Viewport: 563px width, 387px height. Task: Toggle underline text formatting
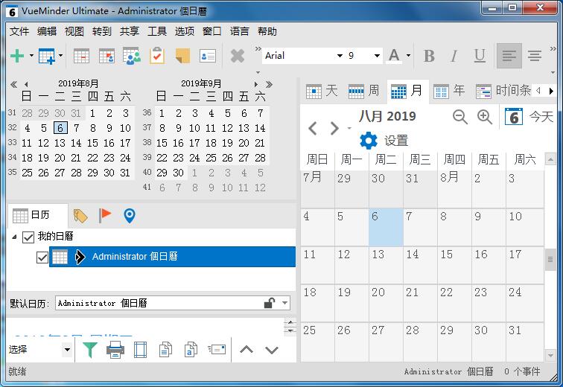point(480,56)
